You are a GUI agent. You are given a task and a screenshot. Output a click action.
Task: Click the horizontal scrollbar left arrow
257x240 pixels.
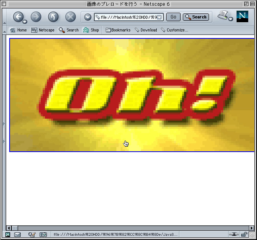(x=9, y=228)
